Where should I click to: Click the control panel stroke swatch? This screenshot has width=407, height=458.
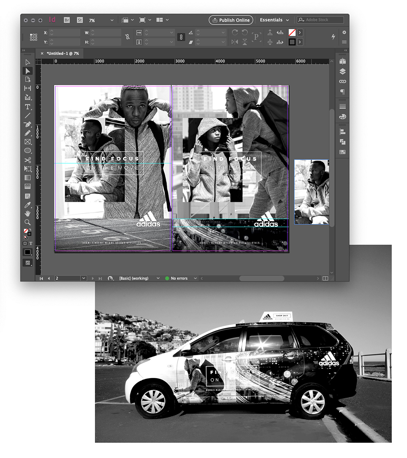coord(292,42)
